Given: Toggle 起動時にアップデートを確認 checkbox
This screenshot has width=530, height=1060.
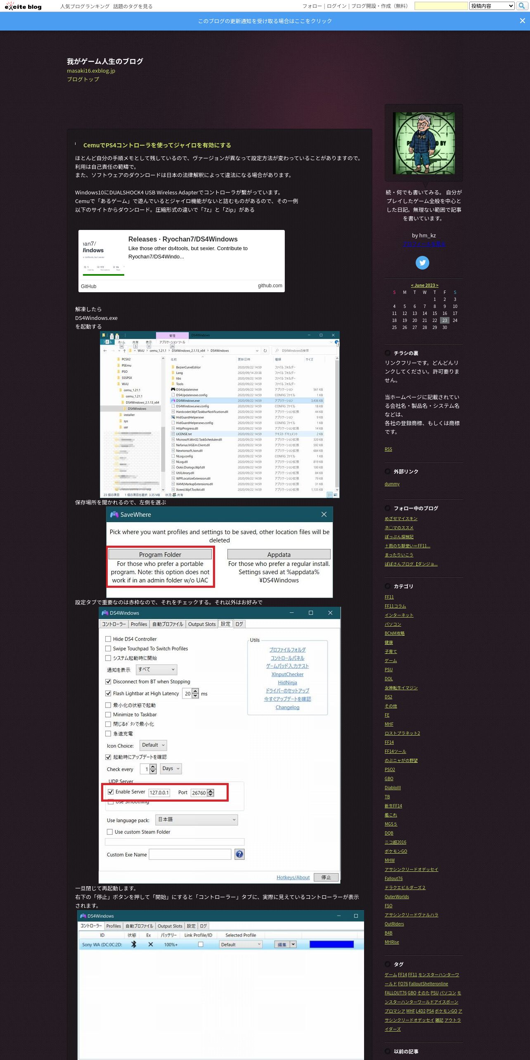Looking at the screenshot, I should [108, 757].
